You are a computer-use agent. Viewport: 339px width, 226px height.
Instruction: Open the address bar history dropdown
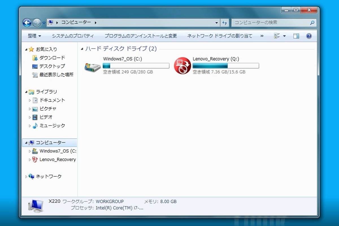pos(217,23)
